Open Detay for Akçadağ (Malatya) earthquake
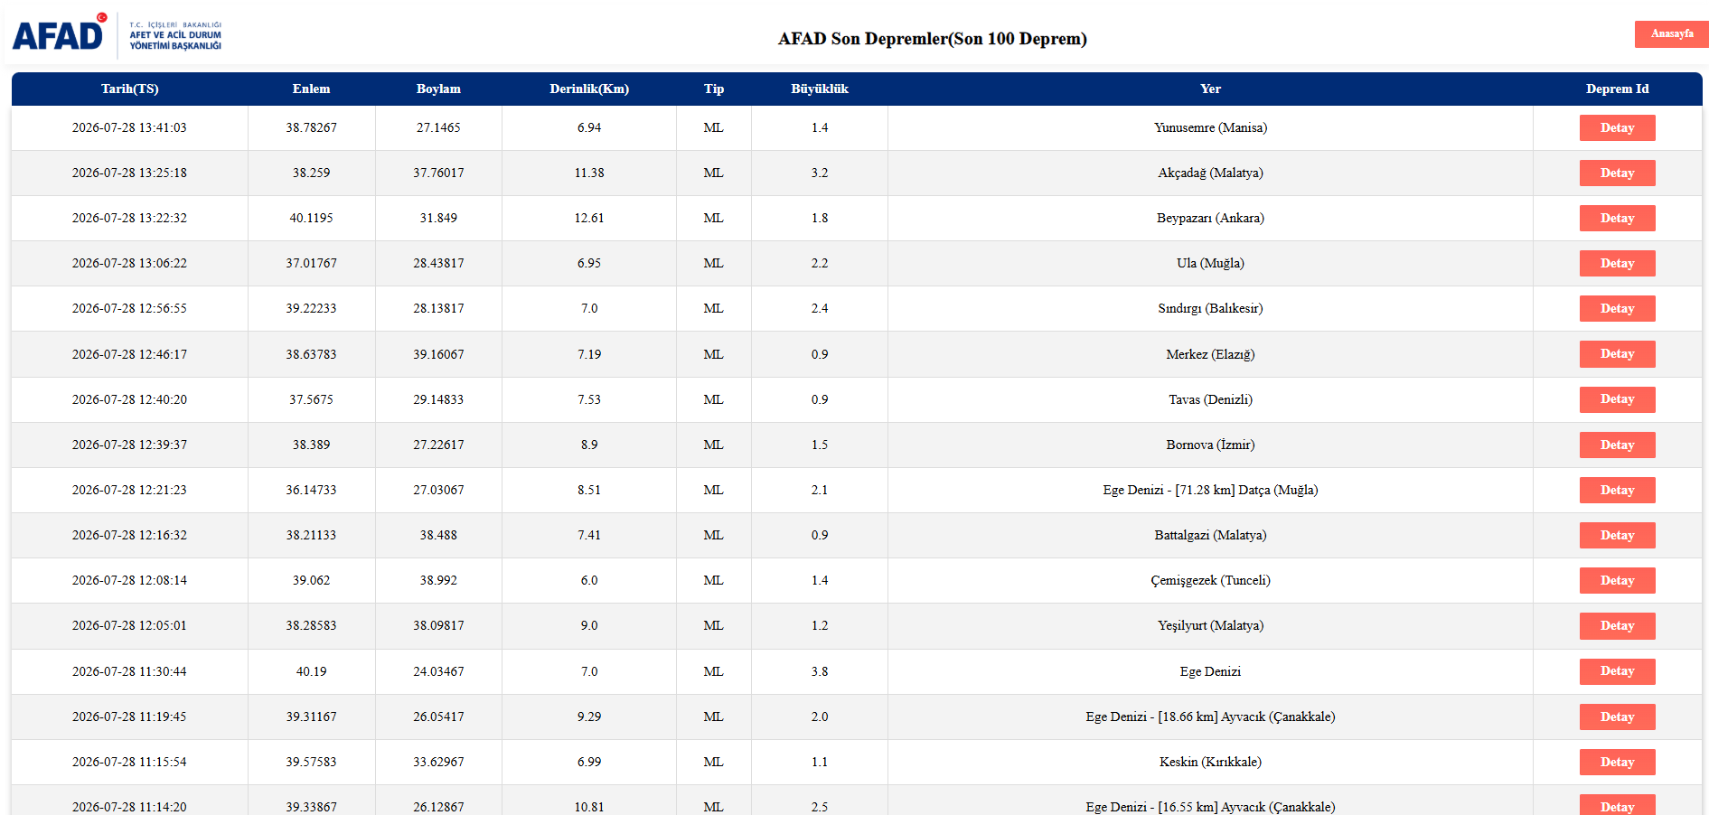1709x815 pixels. [1617, 173]
